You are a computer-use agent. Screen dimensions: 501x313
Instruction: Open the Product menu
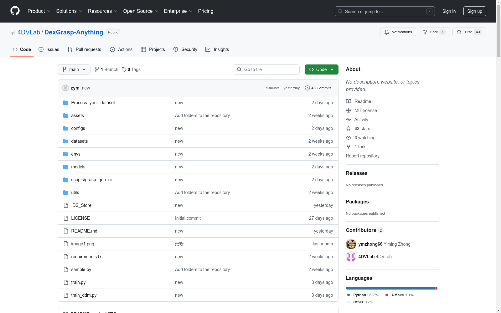point(39,11)
